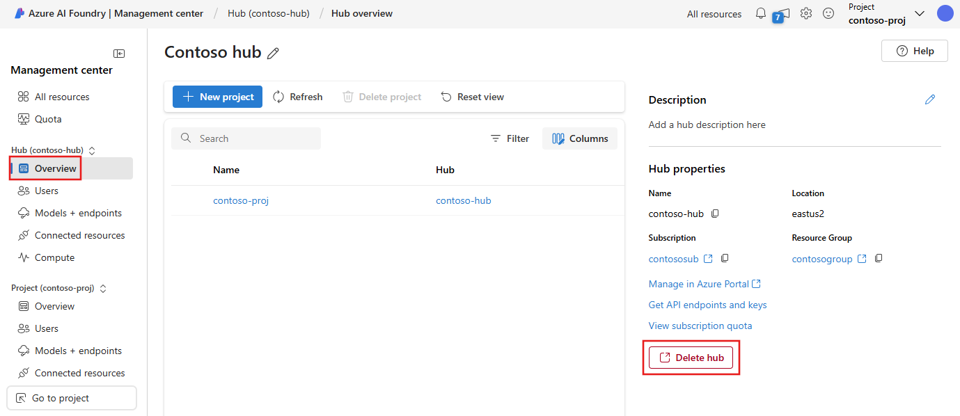Expand the Project contoso-proj dropdown in header
Viewport: 960px width, 416px height.
click(919, 13)
